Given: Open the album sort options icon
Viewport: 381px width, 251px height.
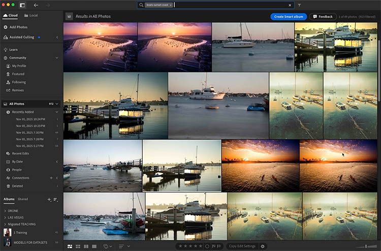Looking at the screenshot, I should tap(56, 199).
